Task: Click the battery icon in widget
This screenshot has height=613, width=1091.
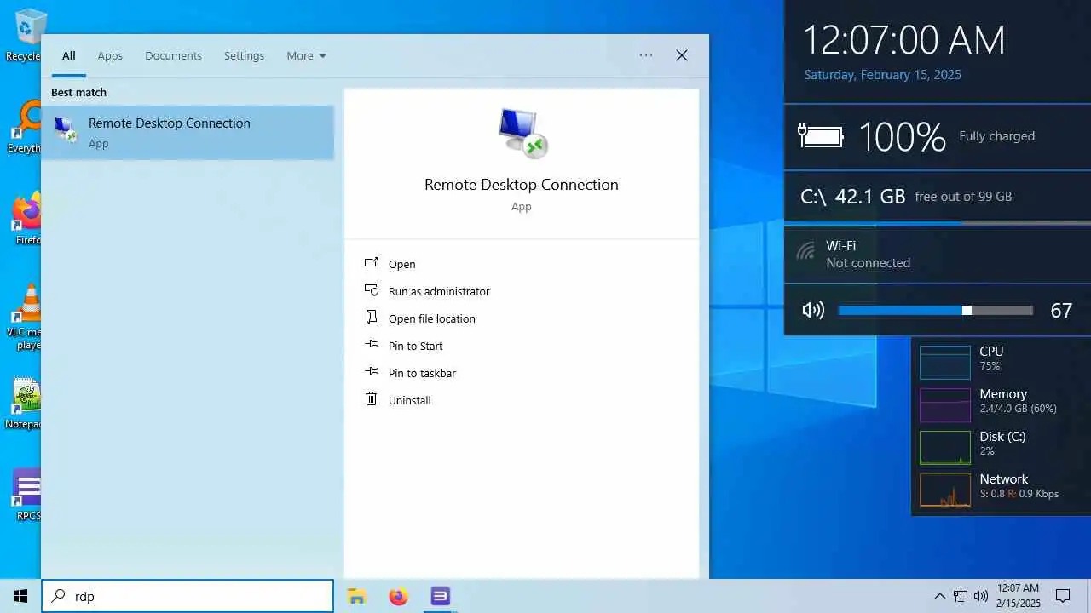Action: click(x=820, y=136)
